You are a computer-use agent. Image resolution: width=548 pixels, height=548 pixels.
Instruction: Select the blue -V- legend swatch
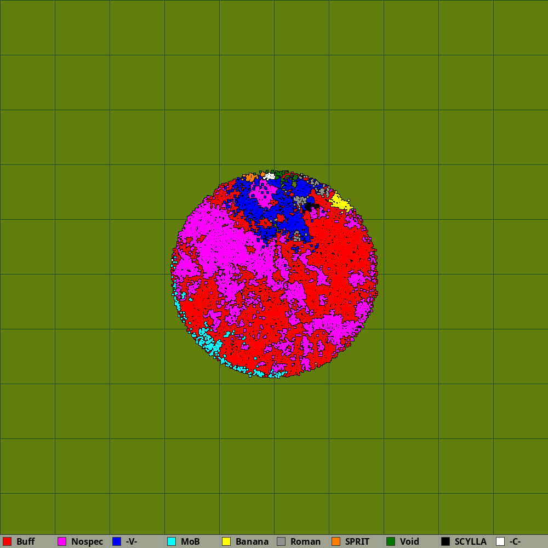tap(117, 541)
